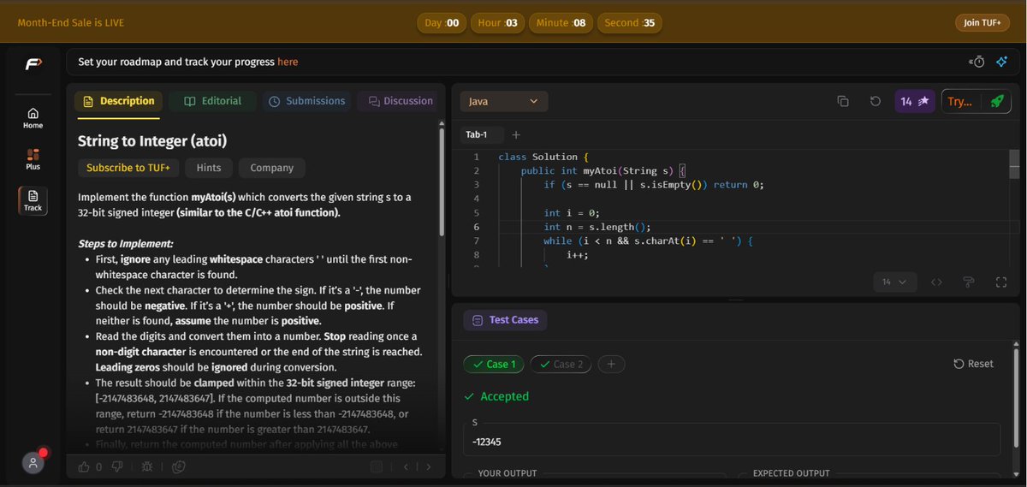Open Track section in the sidebar

[x=33, y=200]
